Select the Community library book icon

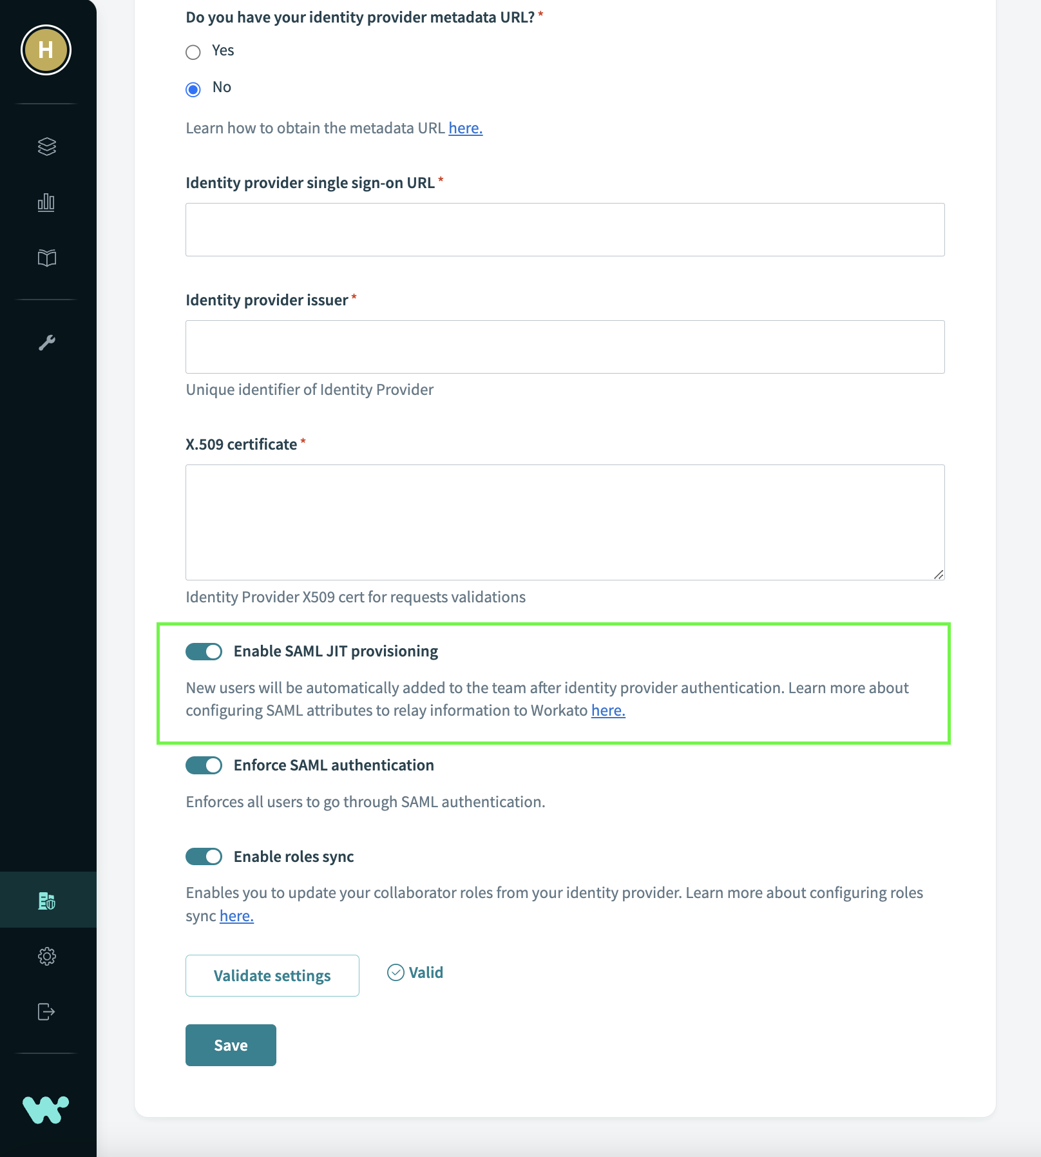(47, 258)
